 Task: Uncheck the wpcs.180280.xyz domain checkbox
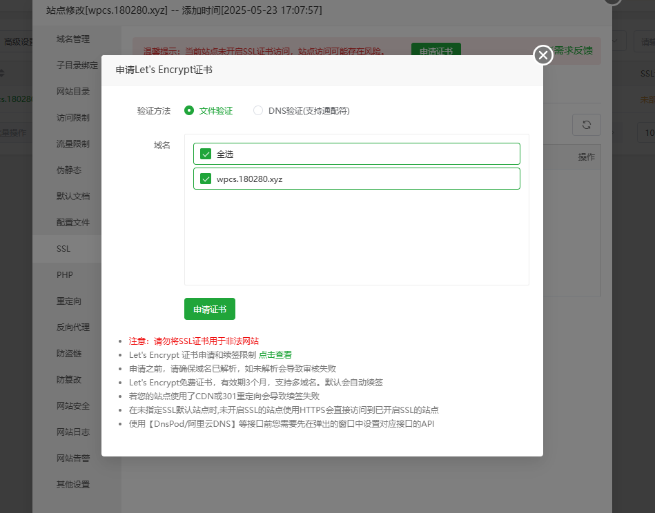[x=206, y=179]
